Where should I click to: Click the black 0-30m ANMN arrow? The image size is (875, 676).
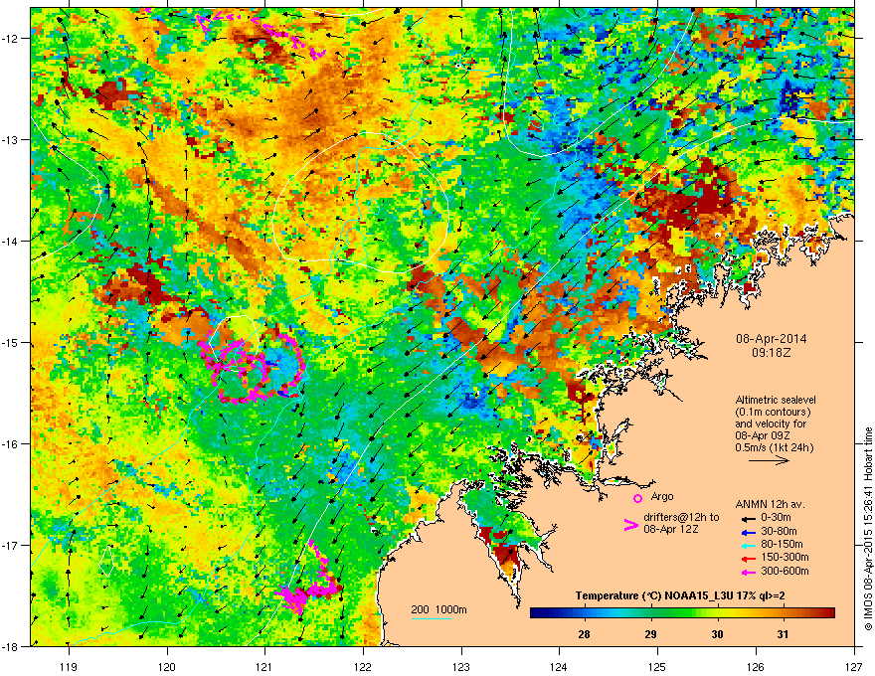749,518
